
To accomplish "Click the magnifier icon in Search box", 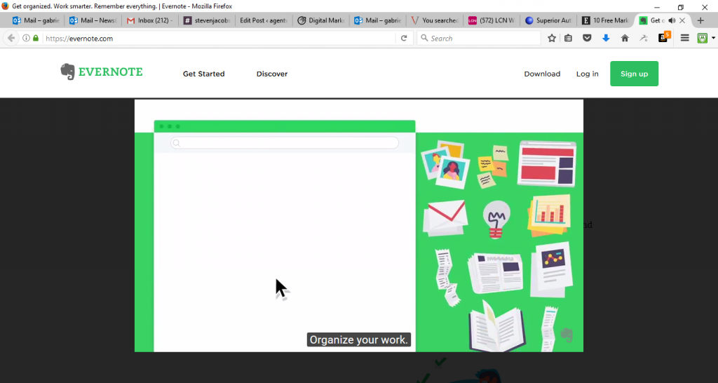I will pyautogui.click(x=424, y=38).
